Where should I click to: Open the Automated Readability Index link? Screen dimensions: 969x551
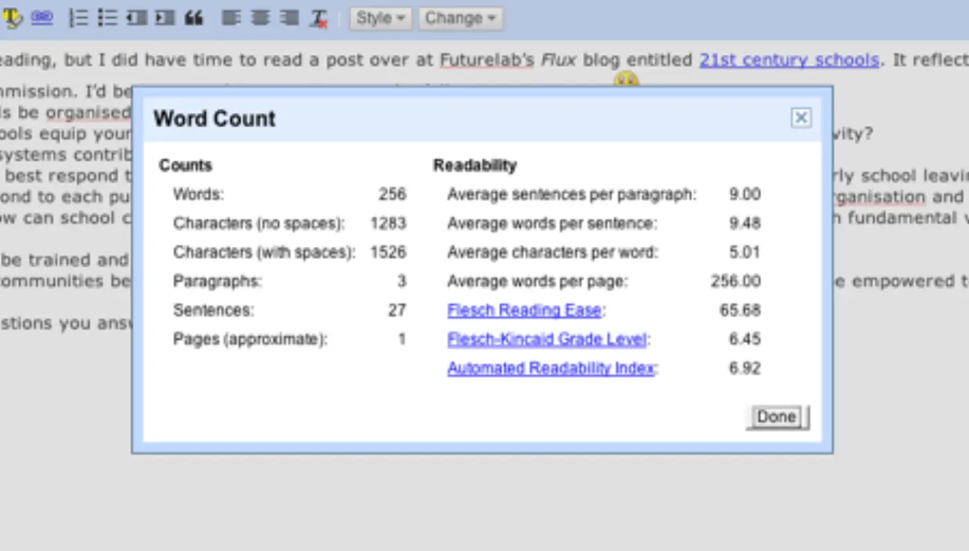point(551,368)
